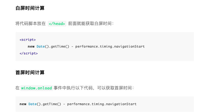This screenshot has height=112, width=216.
Task: Click the closing </script> tag line
Action: tap(29, 53)
